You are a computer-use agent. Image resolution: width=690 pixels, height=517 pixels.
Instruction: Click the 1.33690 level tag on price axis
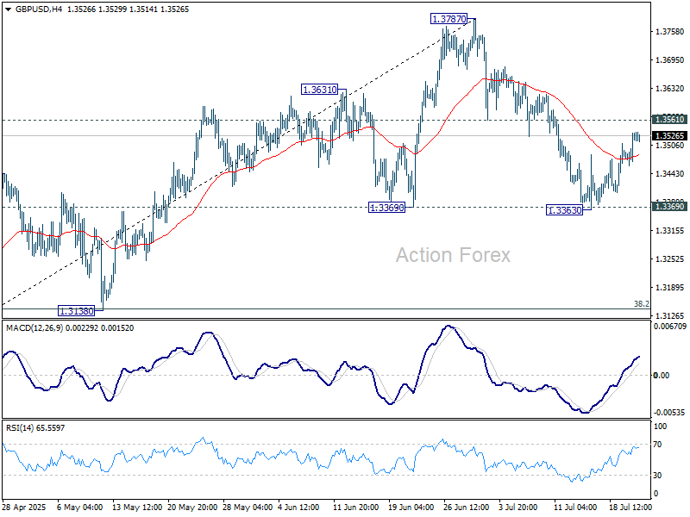pyautogui.click(x=670, y=207)
